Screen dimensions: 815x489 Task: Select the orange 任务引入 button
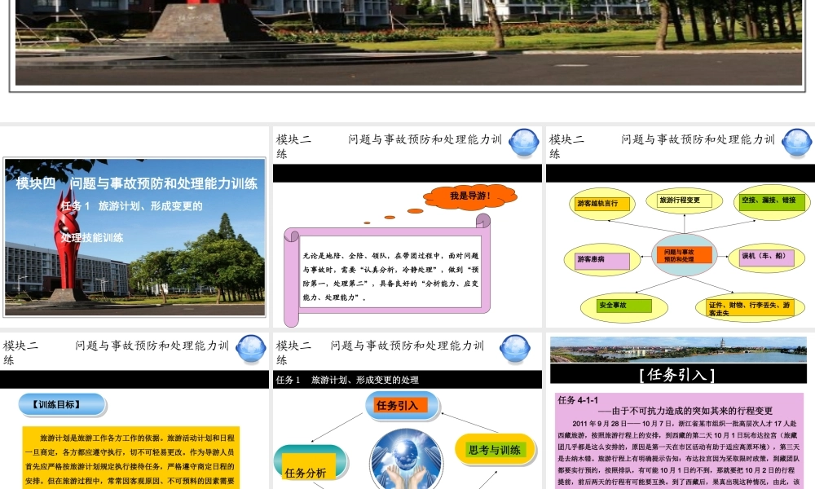point(401,403)
